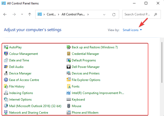Image resolution: width=164 pixels, height=116 pixels.
Task: Click the Fonts folder icon
Action: coord(69,86)
